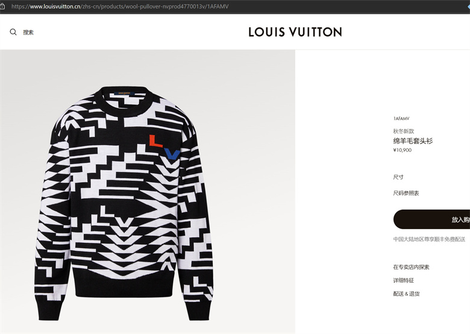Click the 中国大陆地区尊享顺丰免费配送 notice
The image size is (470, 334).
click(x=429, y=239)
